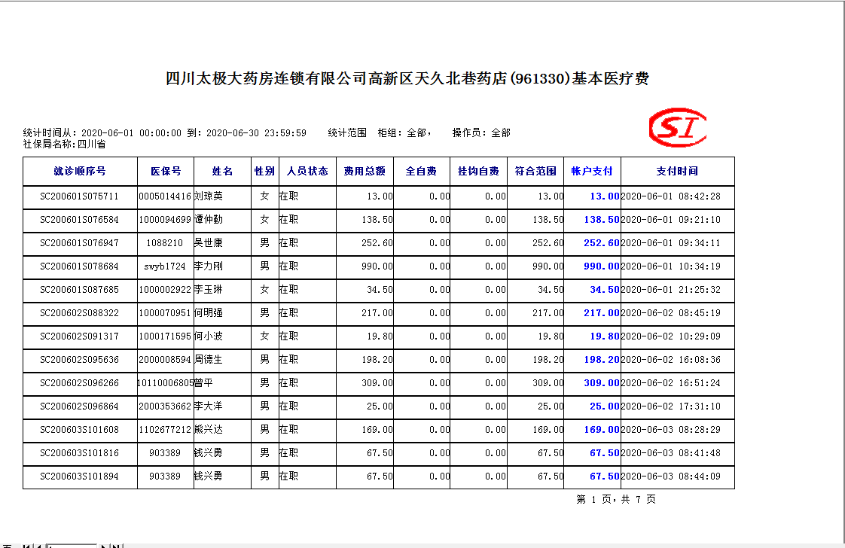Screen dimensions: 845x548
Task: Click insurance number 1088210
Action: pos(165,243)
